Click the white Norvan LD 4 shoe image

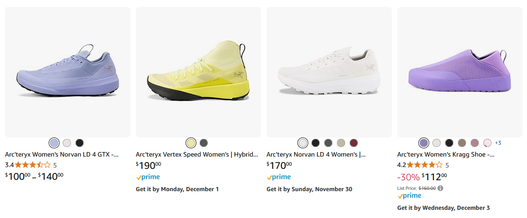click(329, 72)
